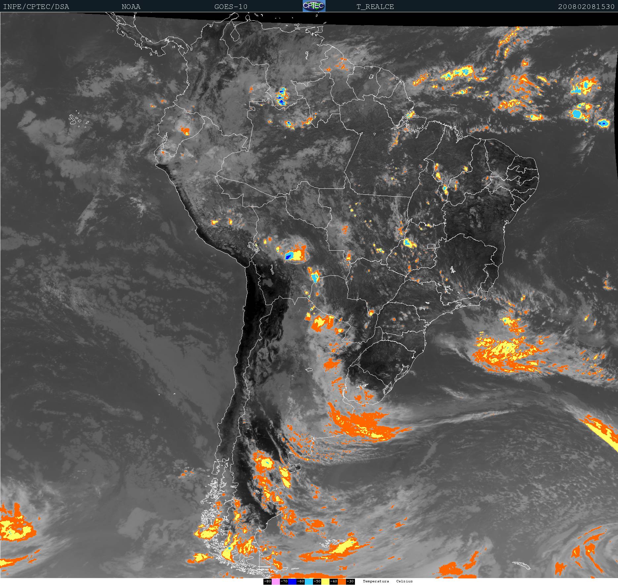Select the yellow legend color swatch
618x585 pixels.
pyautogui.click(x=325, y=581)
